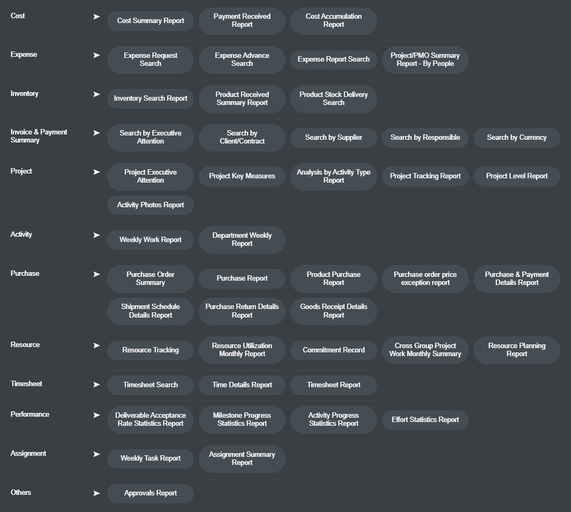Click the arrow icon next to Cost
This screenshot has height=512, width=571.
click(96, 17)
